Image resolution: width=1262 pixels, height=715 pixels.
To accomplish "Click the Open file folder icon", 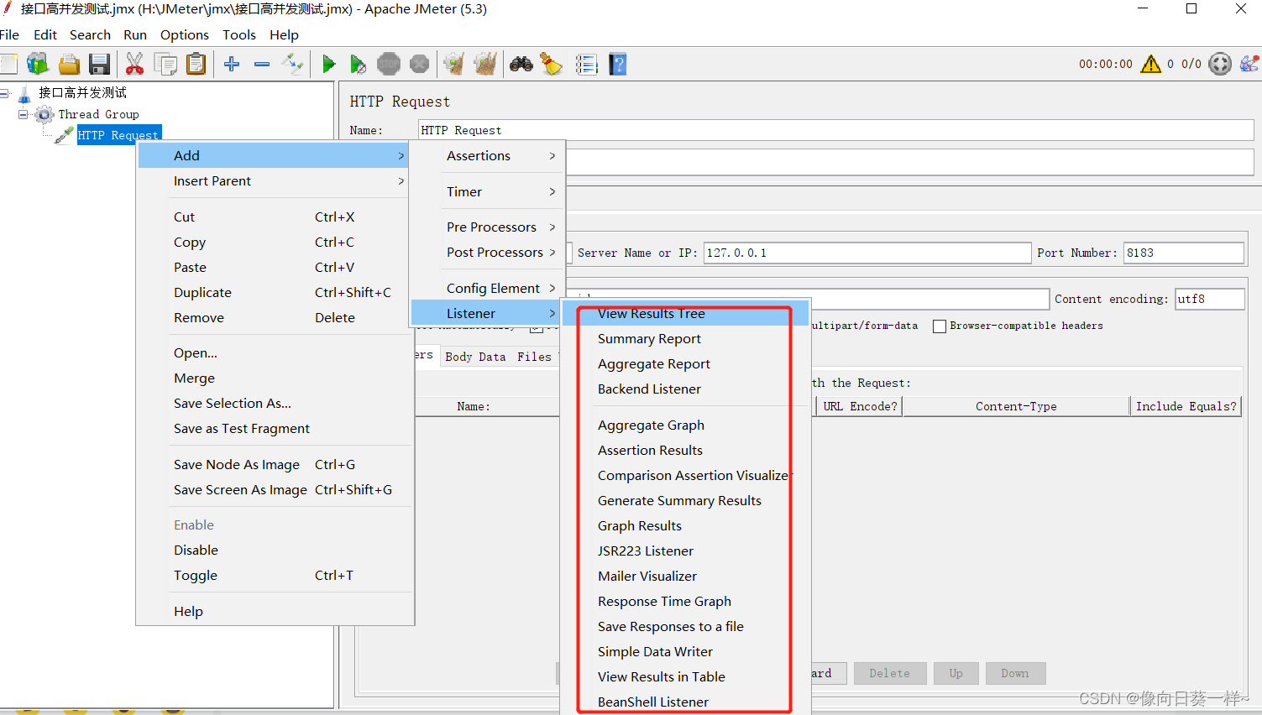I will click(x=69, y=64).
